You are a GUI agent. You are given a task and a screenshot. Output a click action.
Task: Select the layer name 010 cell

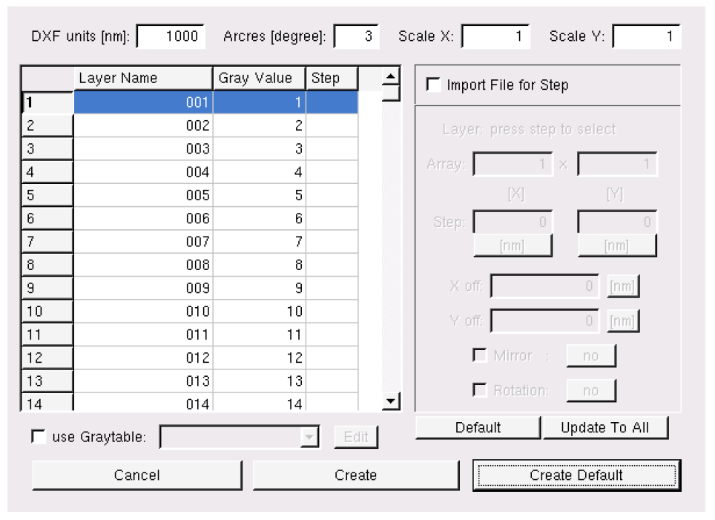(x=143, y=312)
